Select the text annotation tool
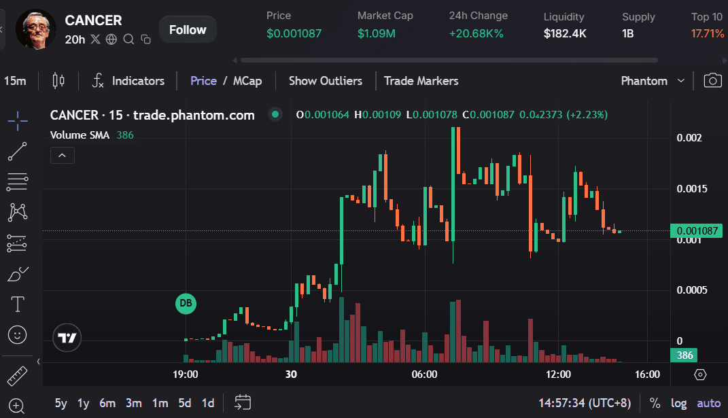728x418 pixels. pos(17,304)
